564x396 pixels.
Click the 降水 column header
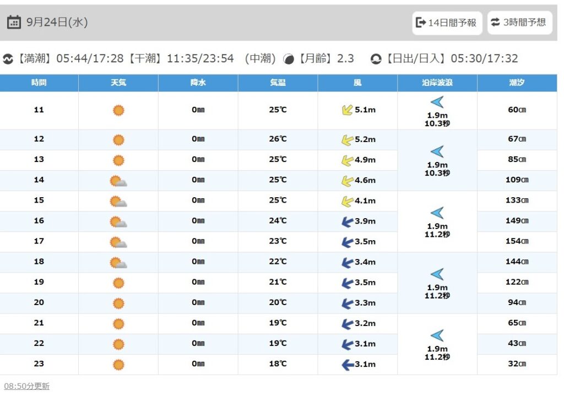pyautogui.click(x=198, y=83)
